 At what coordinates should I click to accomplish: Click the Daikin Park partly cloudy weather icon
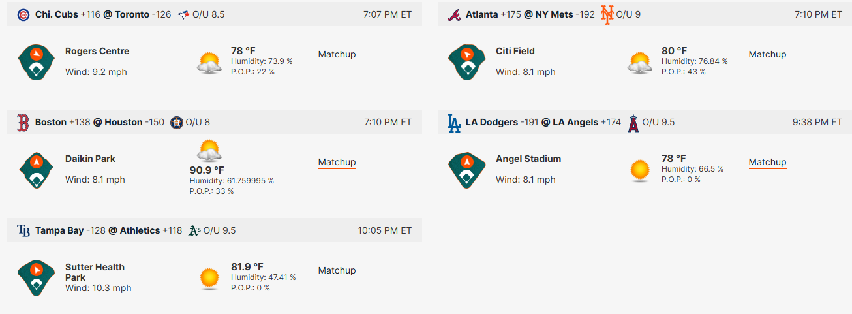click(x=209, y=151)
